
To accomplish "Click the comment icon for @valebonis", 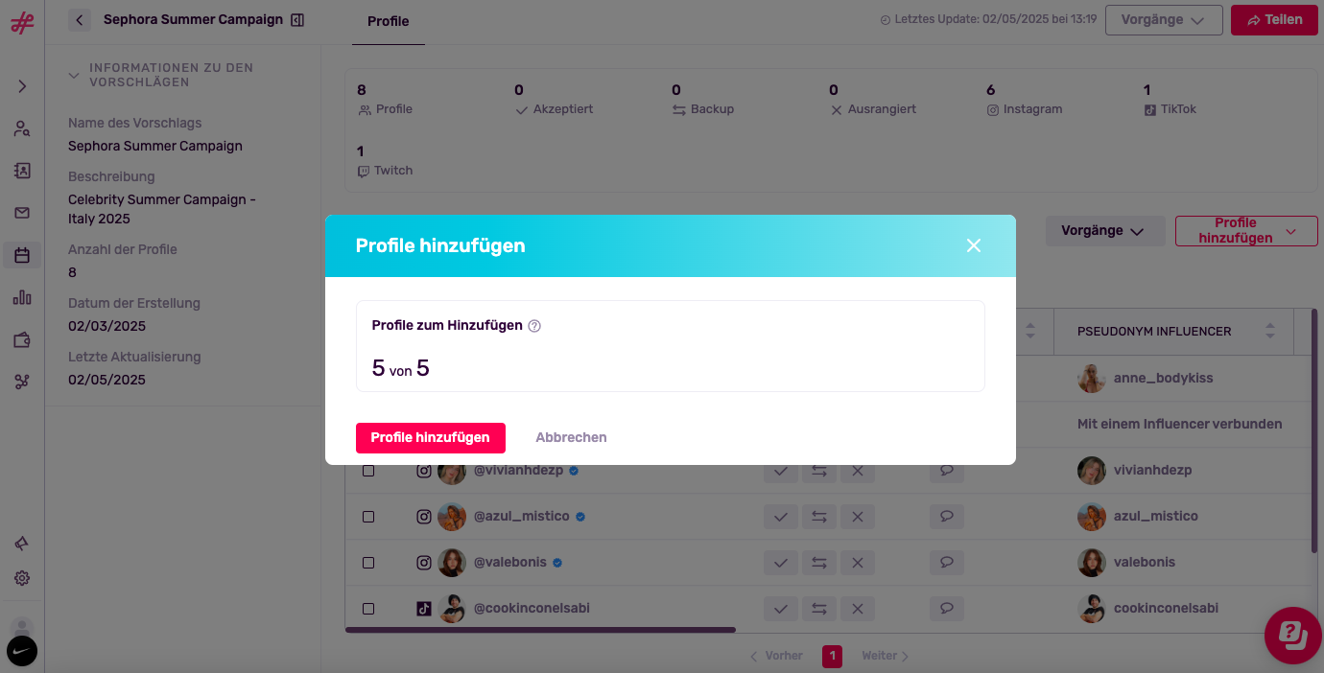I will (x=946, y=562).
